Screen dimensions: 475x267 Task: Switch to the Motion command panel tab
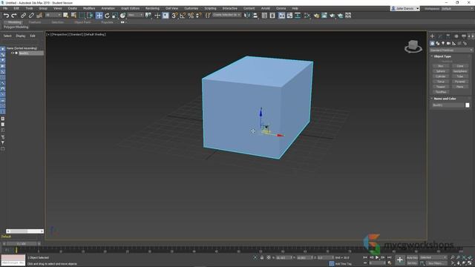[x=456, y=36]
